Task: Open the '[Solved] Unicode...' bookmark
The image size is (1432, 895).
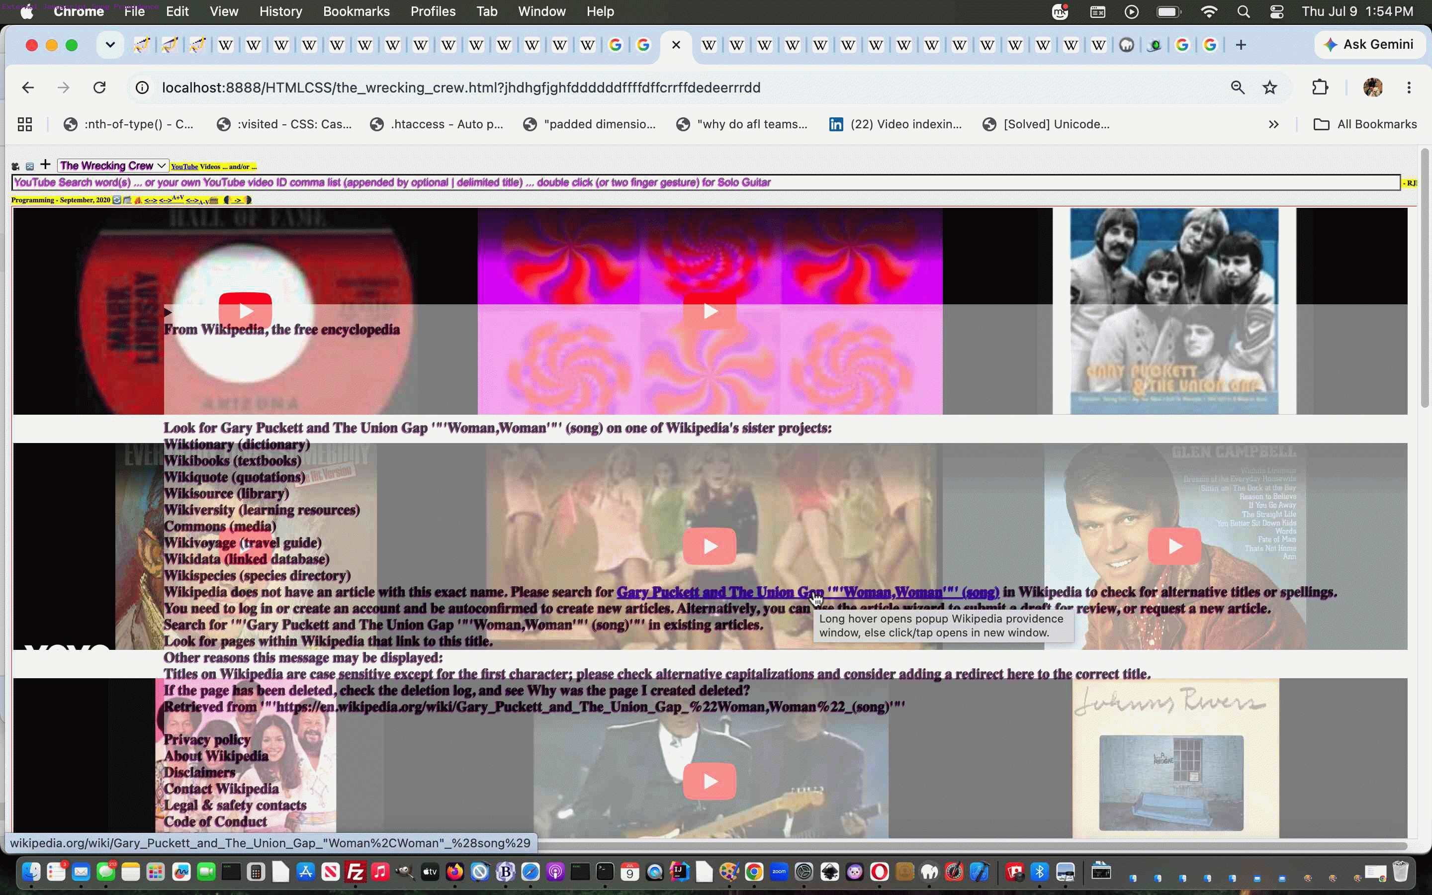Action: [x=1046, y=124]
